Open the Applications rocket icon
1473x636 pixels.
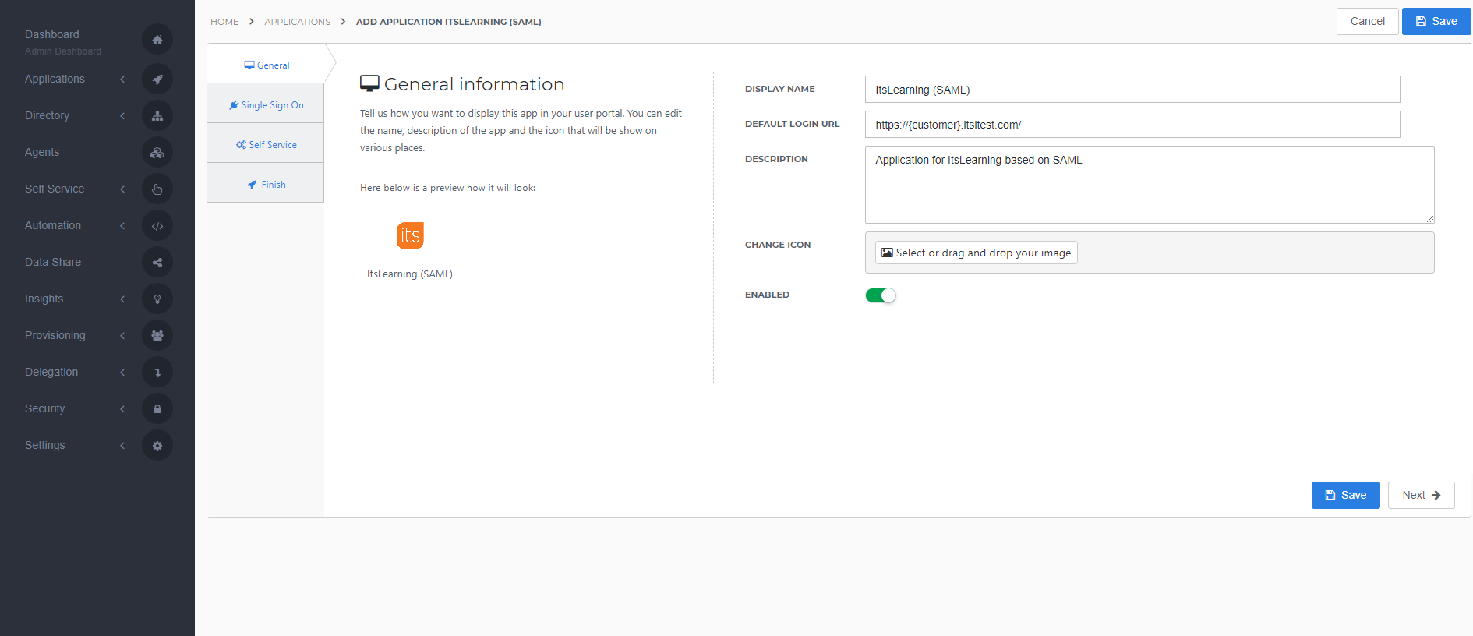click(x=157, y=79)
